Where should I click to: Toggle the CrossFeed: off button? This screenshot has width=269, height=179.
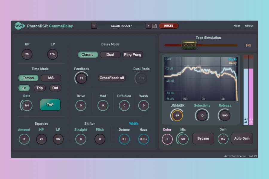tap(112, 78)
